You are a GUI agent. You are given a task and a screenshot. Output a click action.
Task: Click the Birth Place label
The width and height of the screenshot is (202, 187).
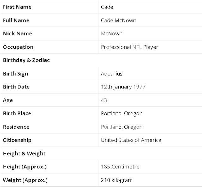[17, 113]
